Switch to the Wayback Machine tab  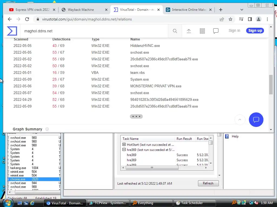tap(81, 10)
